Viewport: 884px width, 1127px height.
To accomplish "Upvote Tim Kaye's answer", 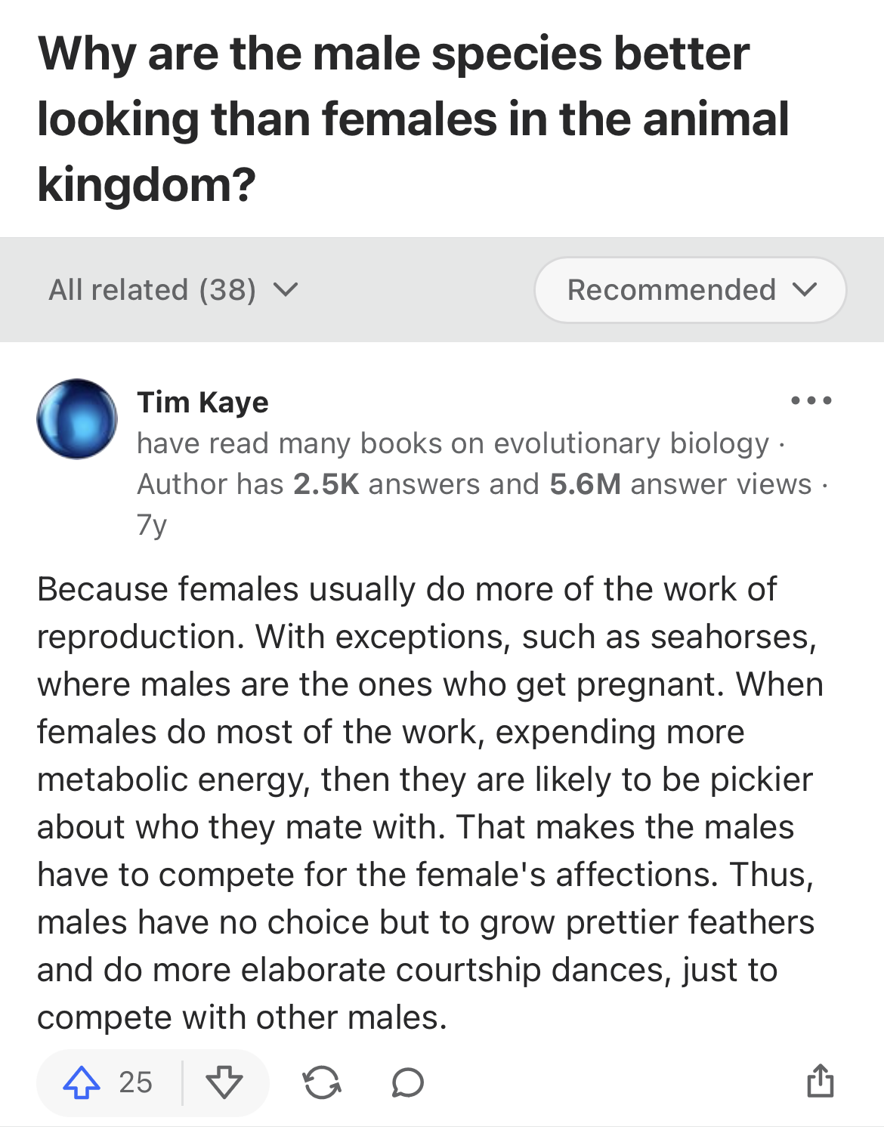I will (x=82, y=1082).
